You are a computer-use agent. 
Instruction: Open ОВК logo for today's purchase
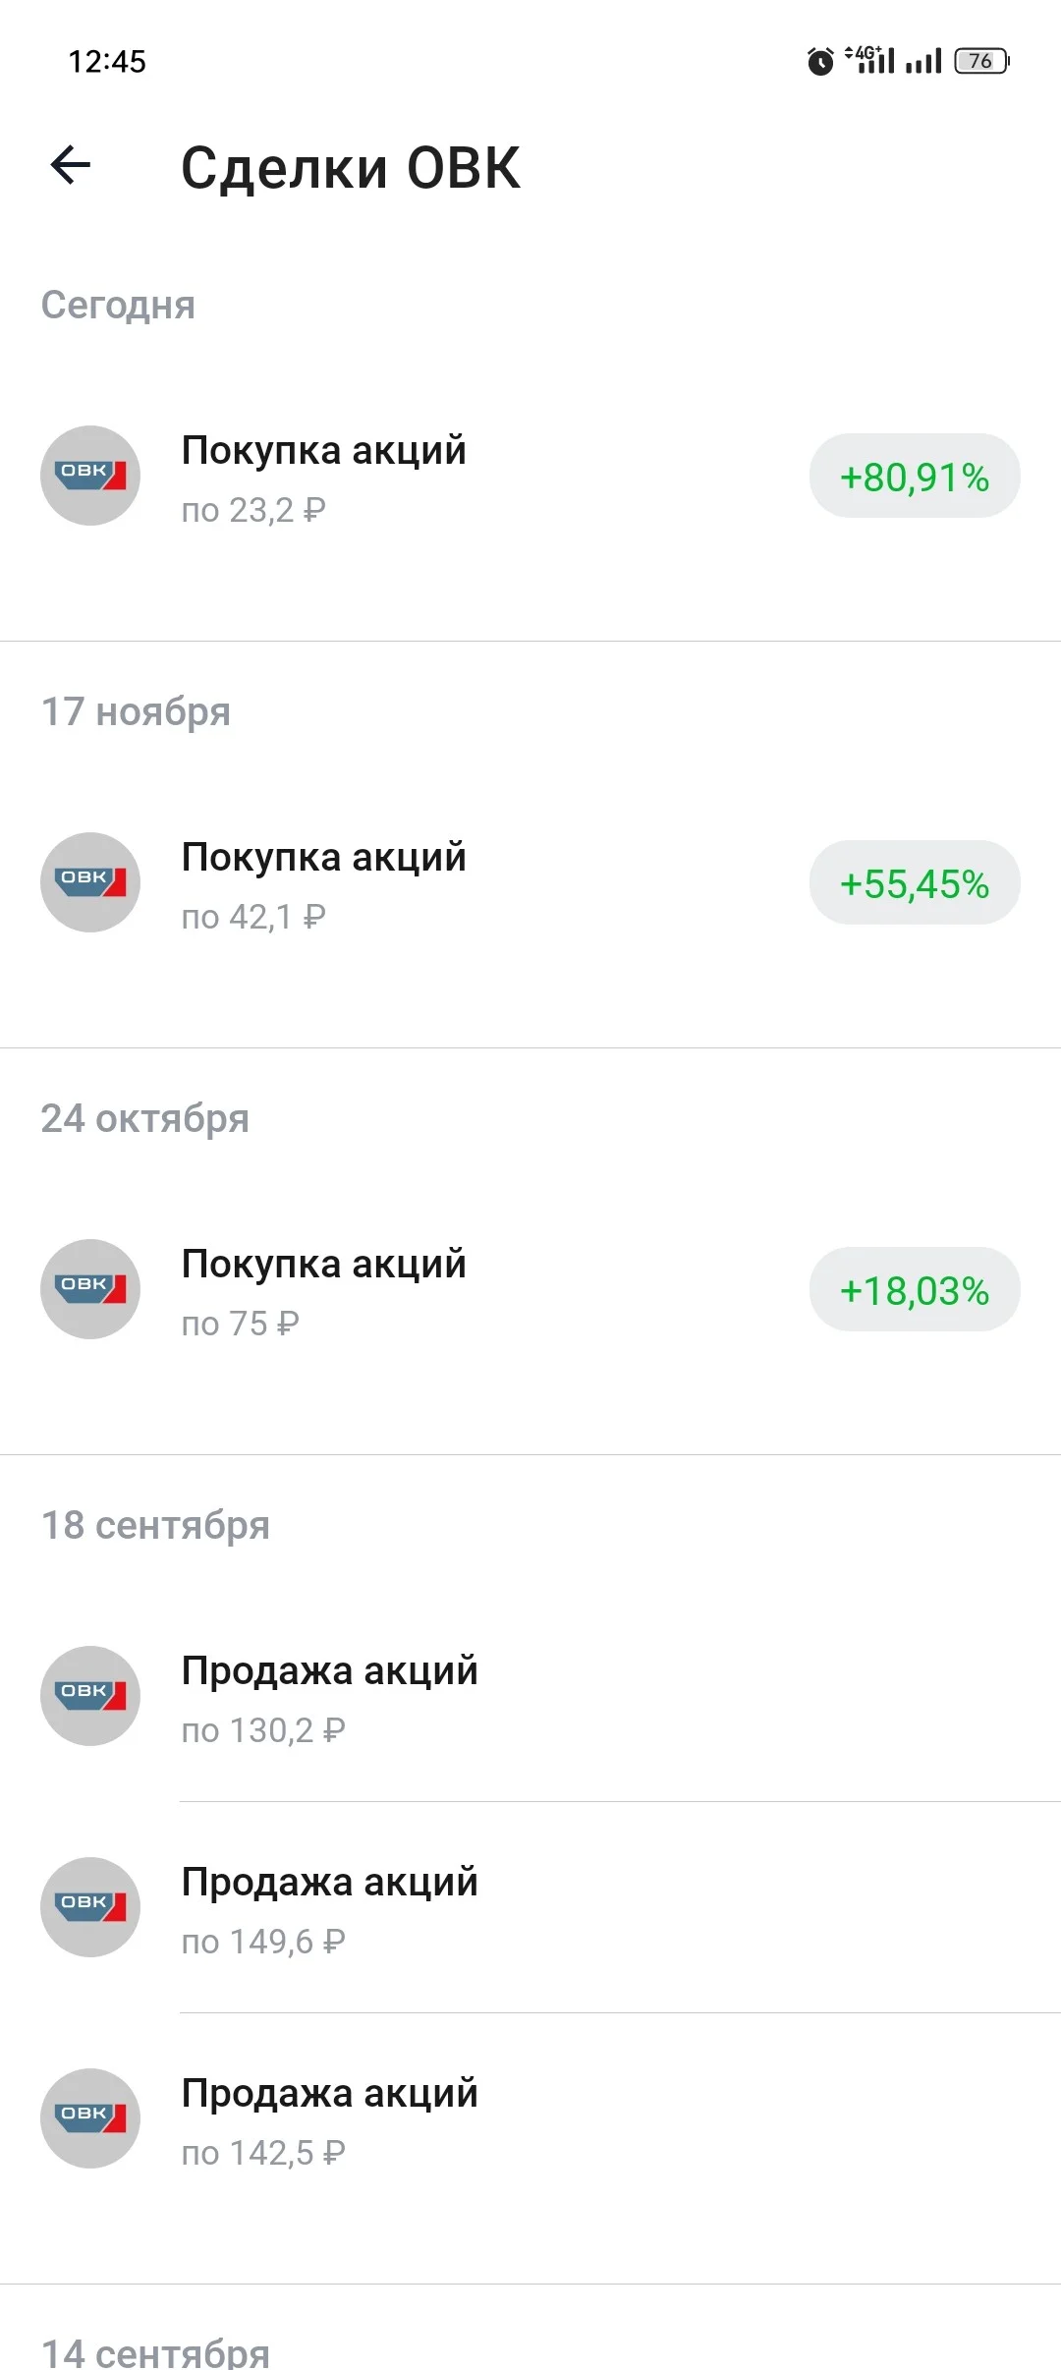90,476
